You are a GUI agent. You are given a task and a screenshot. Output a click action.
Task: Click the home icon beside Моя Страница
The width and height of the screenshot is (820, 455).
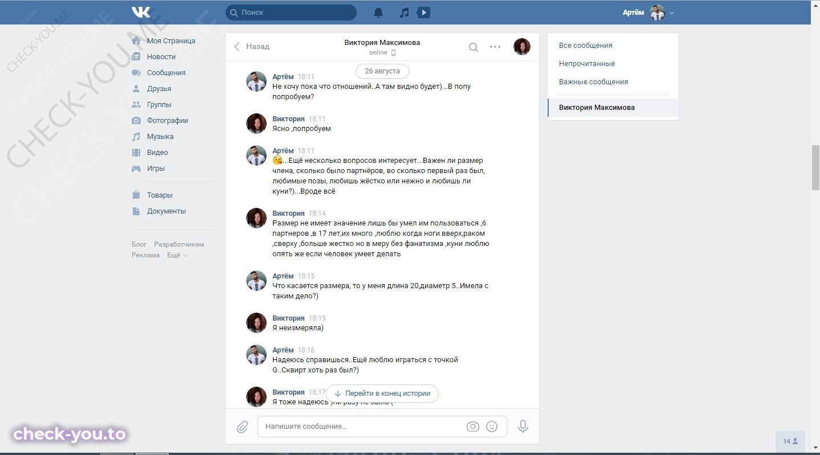(x=136, y=41)
